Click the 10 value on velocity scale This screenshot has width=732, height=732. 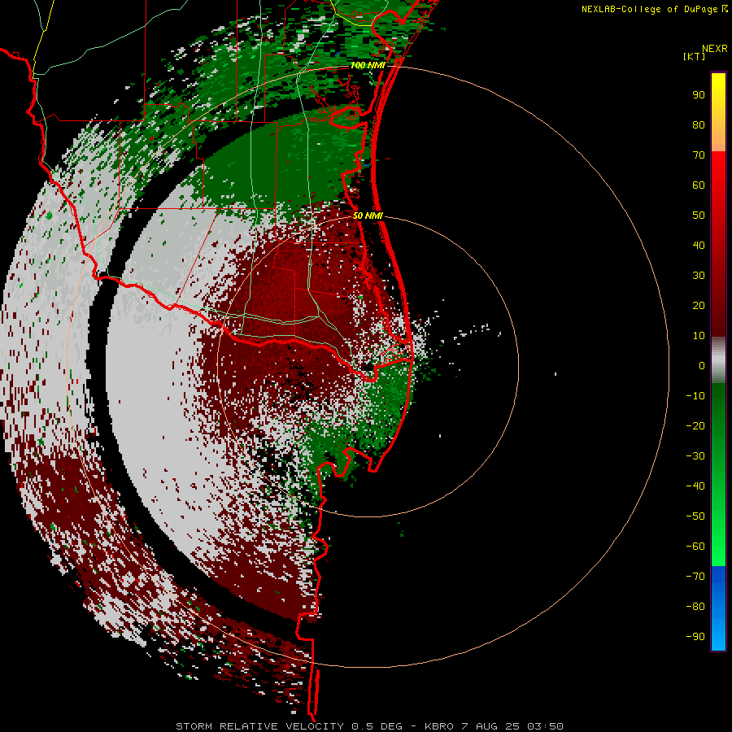pyautogui.click(x=699, y=336)
